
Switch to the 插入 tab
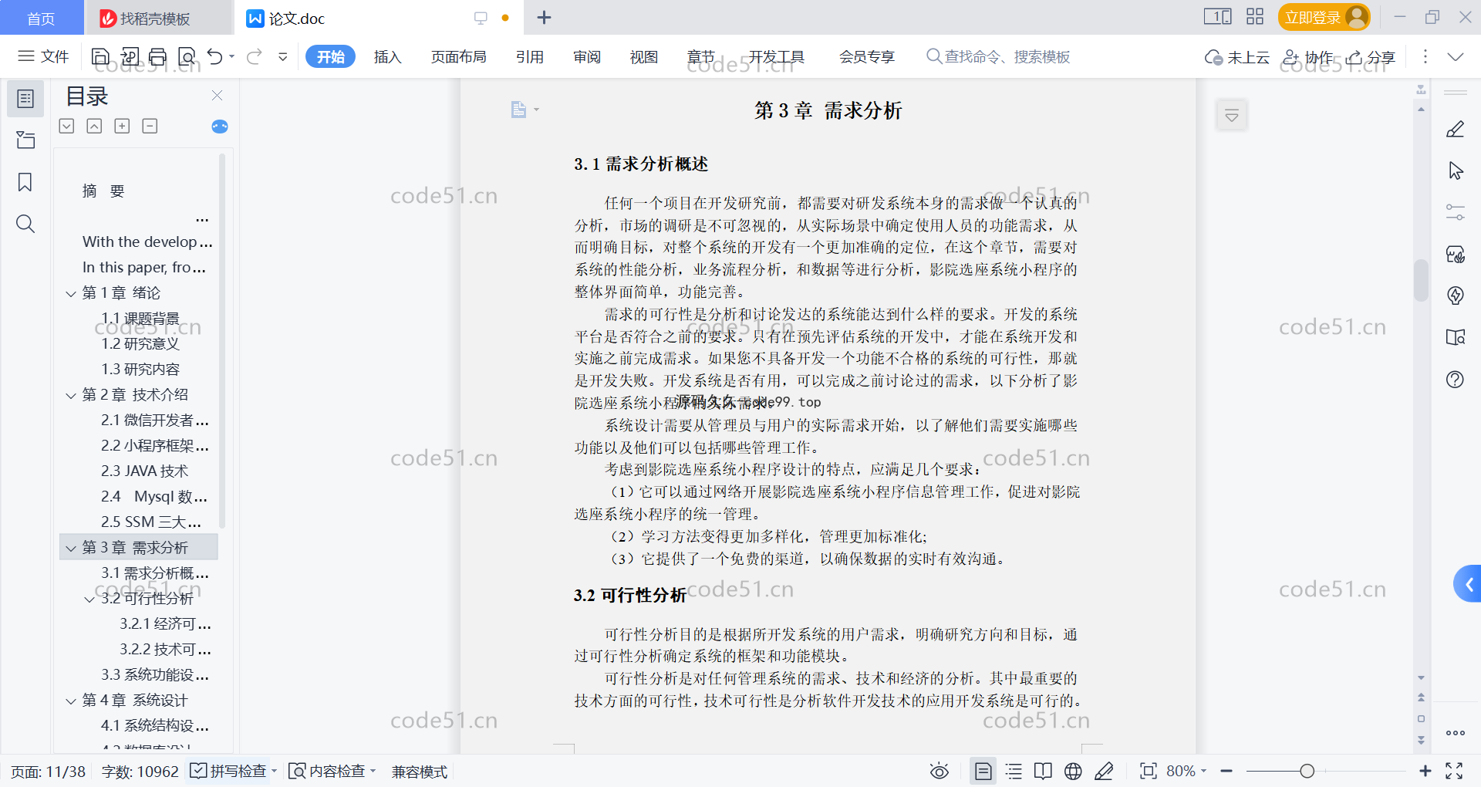[387, 56]
